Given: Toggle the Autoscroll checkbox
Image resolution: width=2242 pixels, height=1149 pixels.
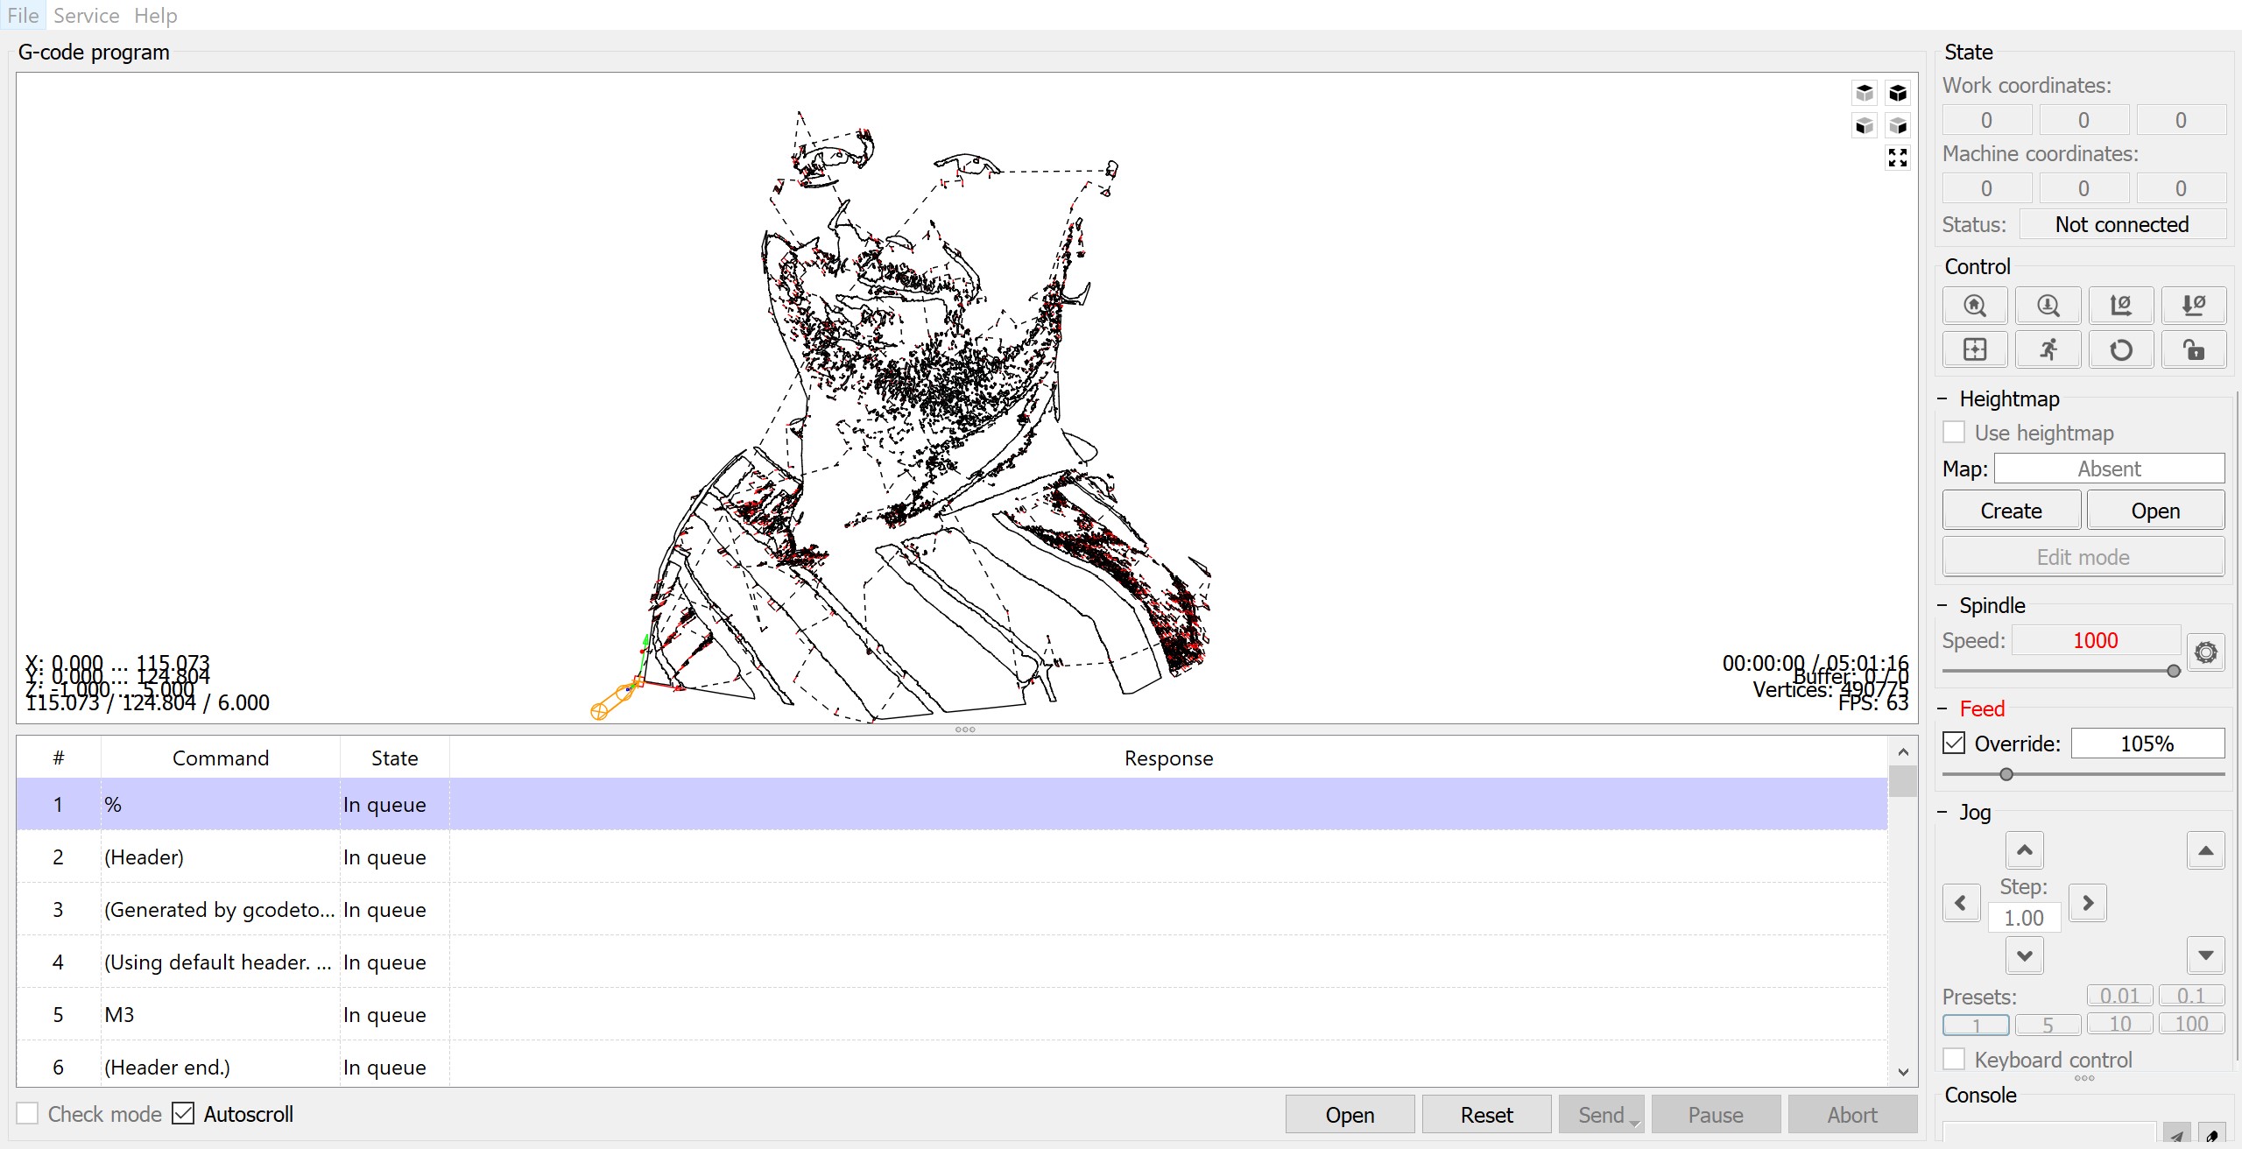Looking at the screenshot, I should [x=183, y=1114].
